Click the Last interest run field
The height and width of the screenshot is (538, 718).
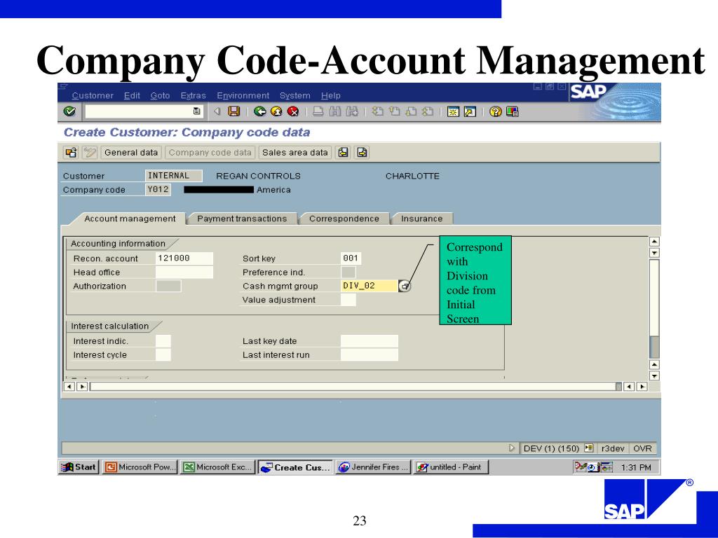[369, 354]
